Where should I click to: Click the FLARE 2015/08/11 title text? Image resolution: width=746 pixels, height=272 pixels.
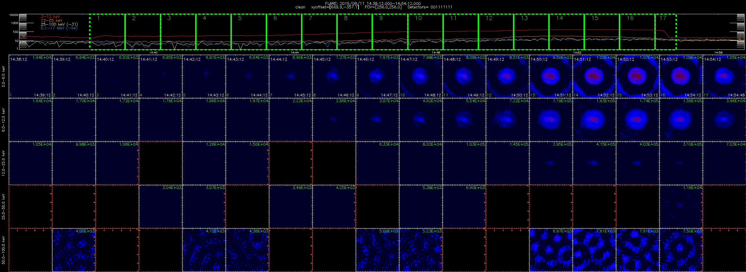pos(373,3)
